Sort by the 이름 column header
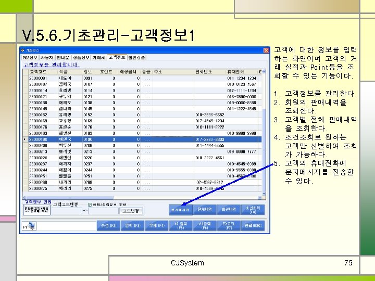This screenshot has height=281, width=375. click(x=70, y=72)
